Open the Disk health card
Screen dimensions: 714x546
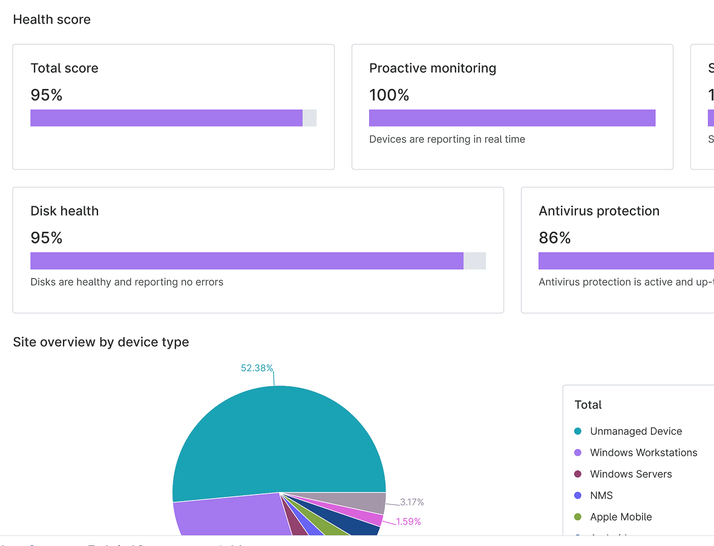coord(258,250)
